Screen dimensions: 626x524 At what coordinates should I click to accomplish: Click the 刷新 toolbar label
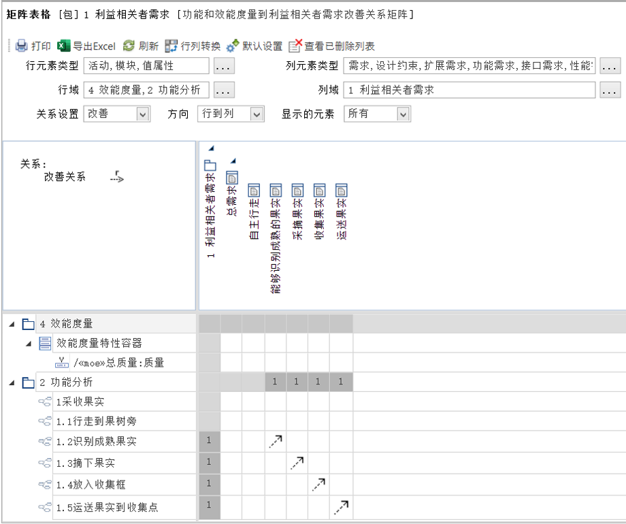(148, 46)
